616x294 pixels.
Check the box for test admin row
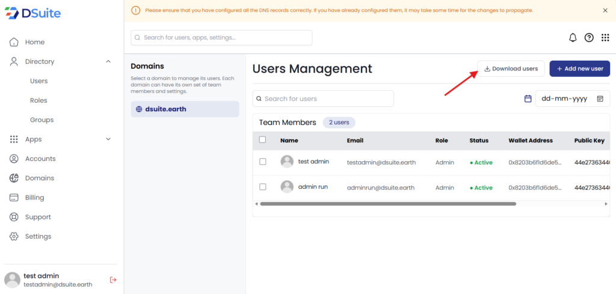tap(262, 162)
